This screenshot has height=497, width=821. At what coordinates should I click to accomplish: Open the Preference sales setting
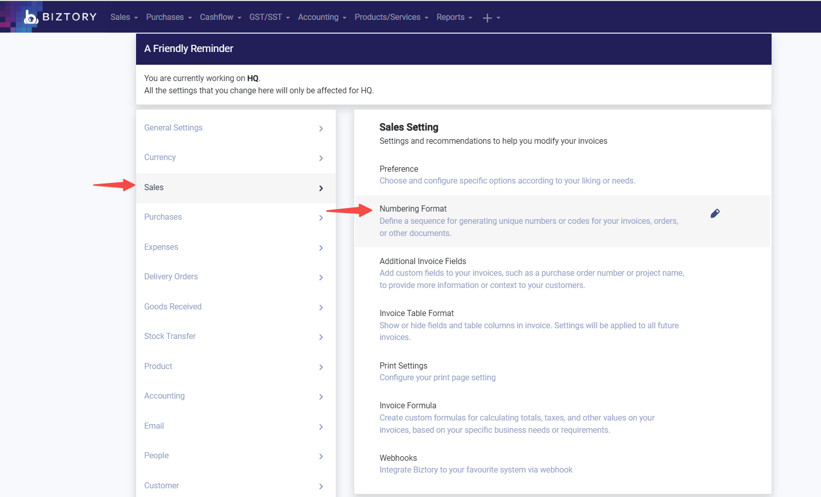pyautogui.click(x=399, y=169)
